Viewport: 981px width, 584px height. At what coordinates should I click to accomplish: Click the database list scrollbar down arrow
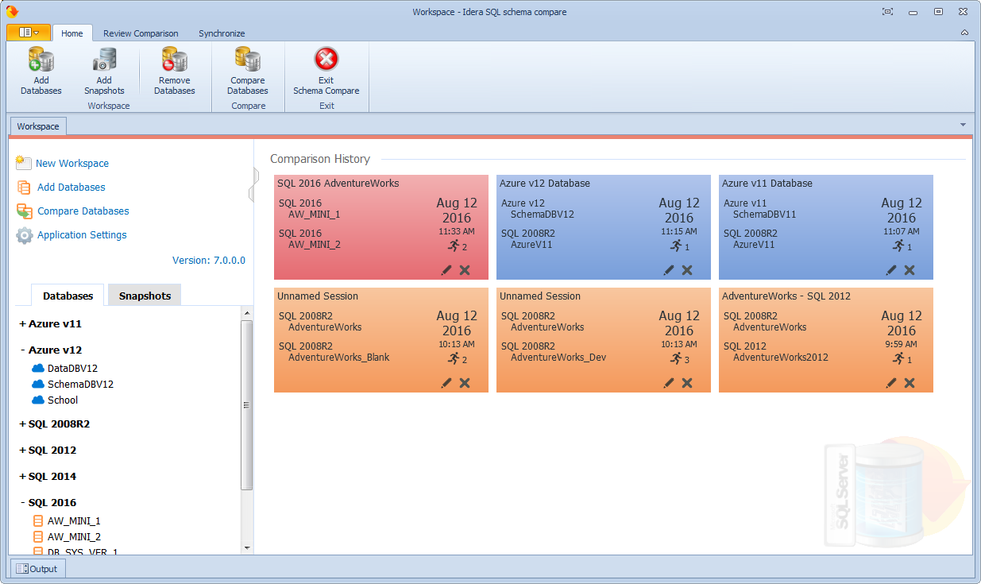pyautogui.click(x=247, y=547)
